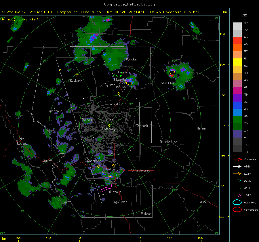The height and width of the screenshot is (242, 259).
Task: Click the green storm track near Lacombe
Action: pyautogui.click(x=118, y=75)
